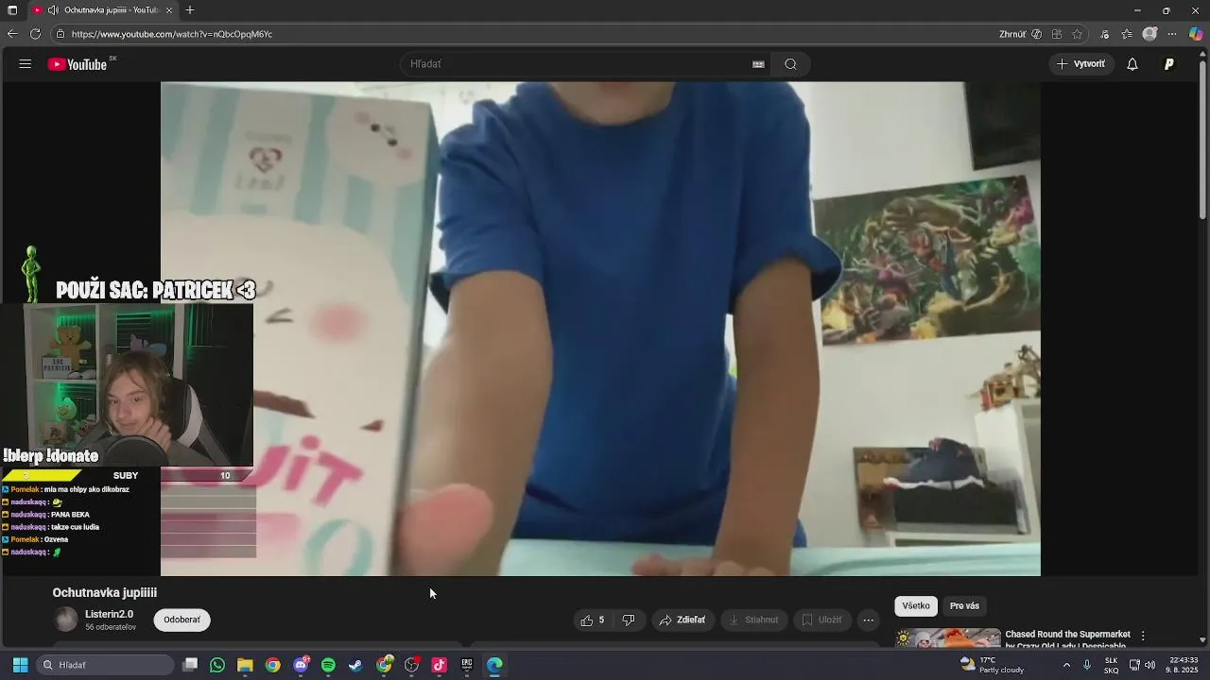Mute the tab using the speaker icon
This screenshot has height=680, width=1210.
[52, 10]
